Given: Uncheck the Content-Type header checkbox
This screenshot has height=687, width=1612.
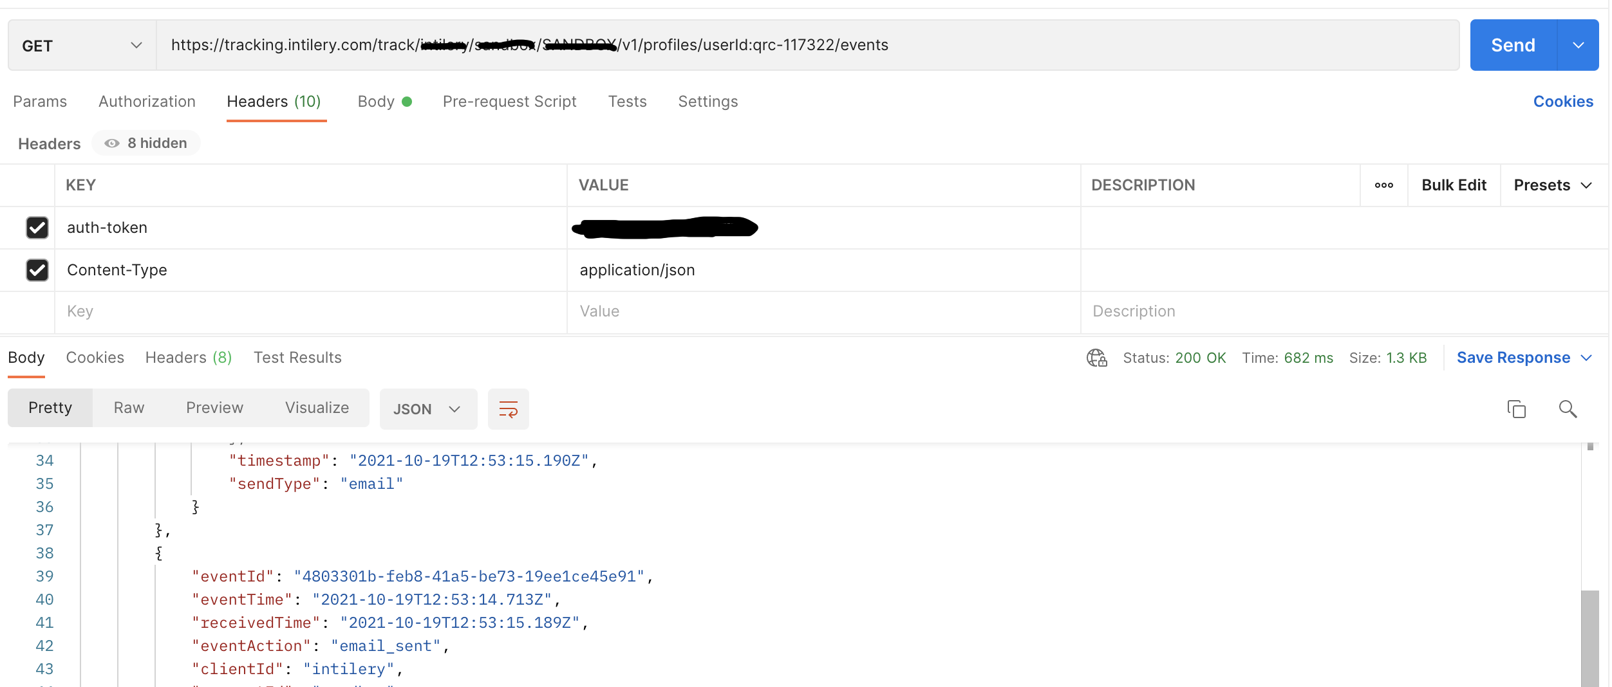Looking at the screenshot, I should point(37,270).
